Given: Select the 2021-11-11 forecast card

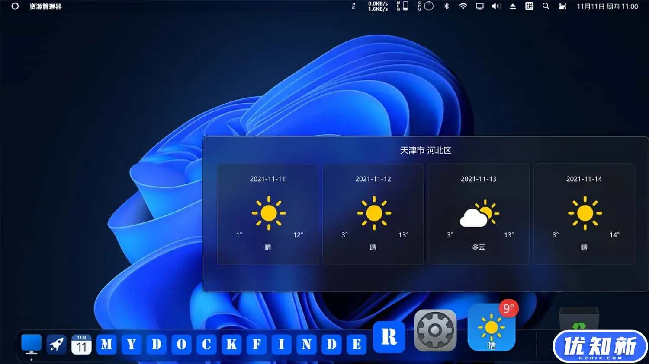Looking at the screenshot, I should (x=268, y=214).
